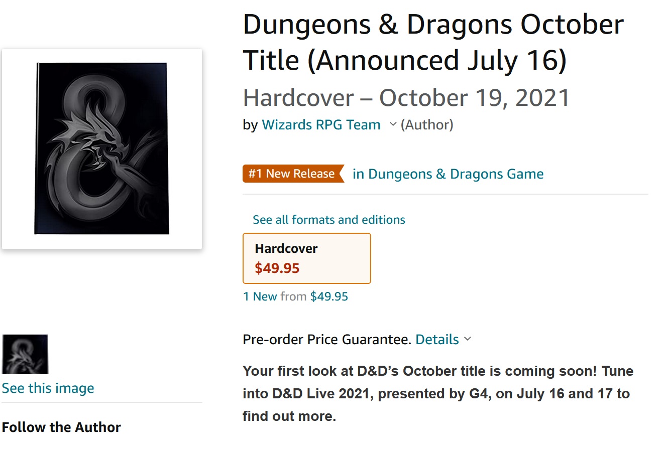Image resolution: width=666 pixels, height=450 pixels.
Task: Expand the author dropdown chevron
Action: click(x=393, y=124)
